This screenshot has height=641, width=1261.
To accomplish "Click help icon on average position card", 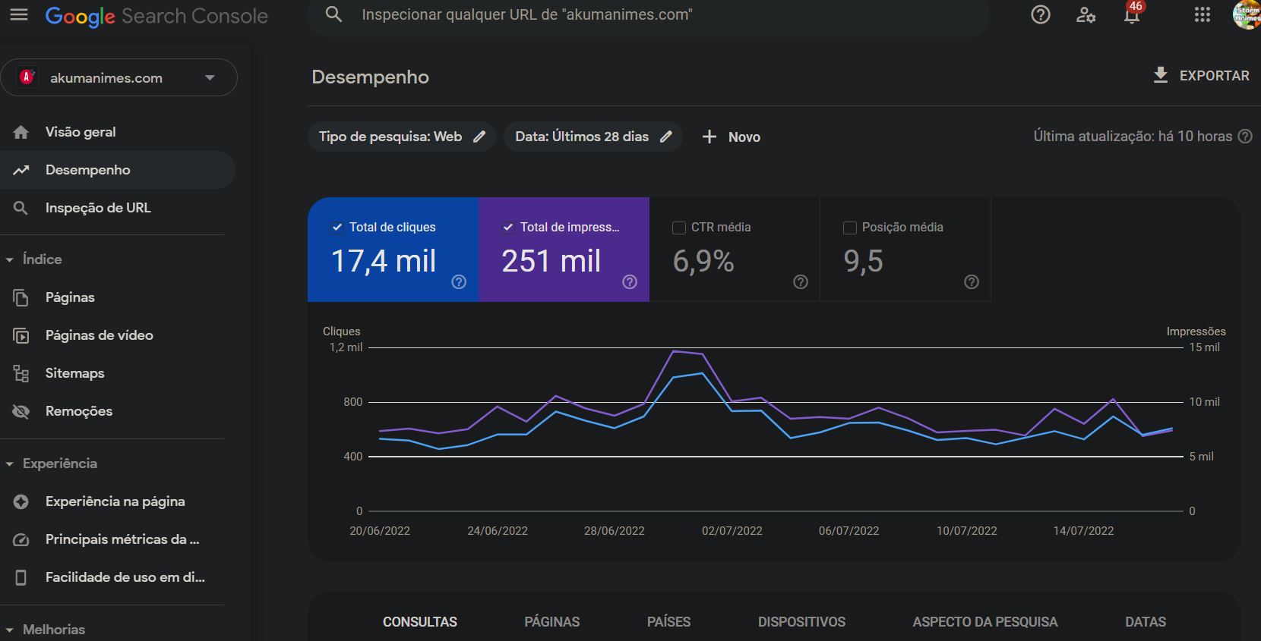I will pos(971,282).
